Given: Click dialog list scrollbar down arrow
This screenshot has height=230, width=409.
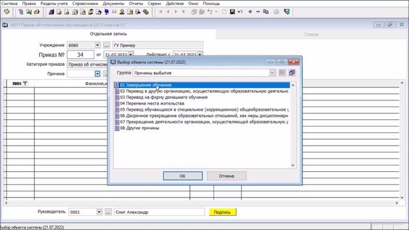Looking at the screenshot, I should click(x=293, y=165).
